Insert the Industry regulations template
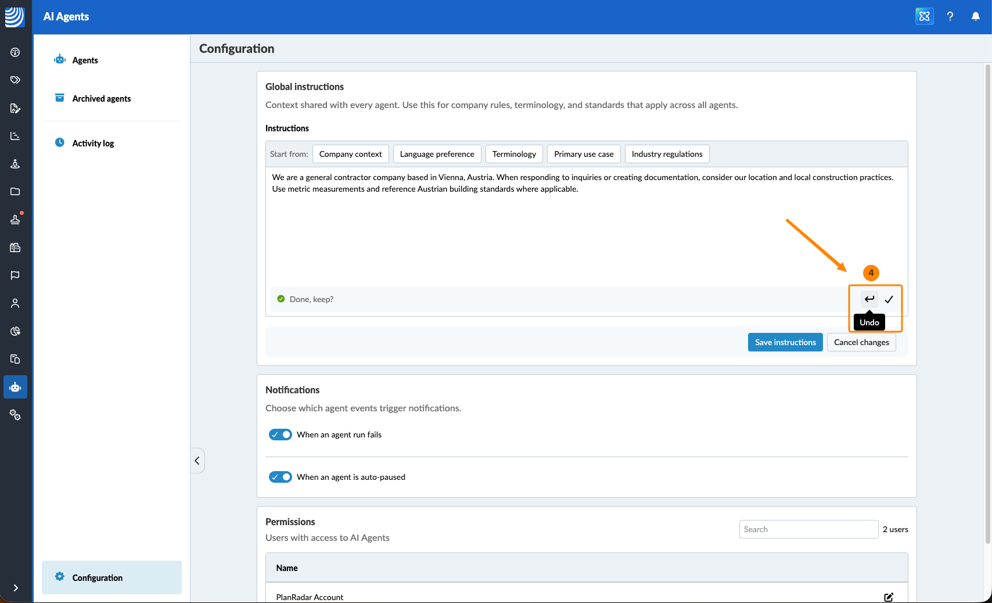Screen dimensions: 992x603 667,154
